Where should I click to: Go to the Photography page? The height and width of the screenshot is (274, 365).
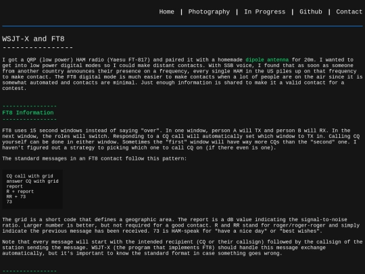coord(209,12)
